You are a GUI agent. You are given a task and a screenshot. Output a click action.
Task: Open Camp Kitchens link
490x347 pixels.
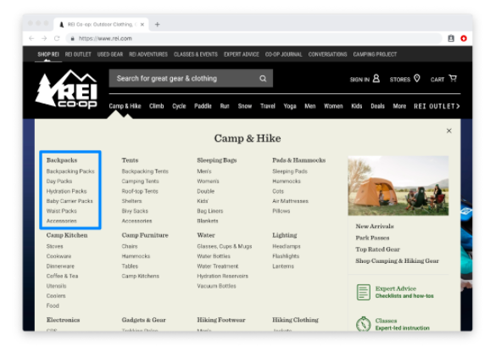pyautogui.click(x=141, y=276)
